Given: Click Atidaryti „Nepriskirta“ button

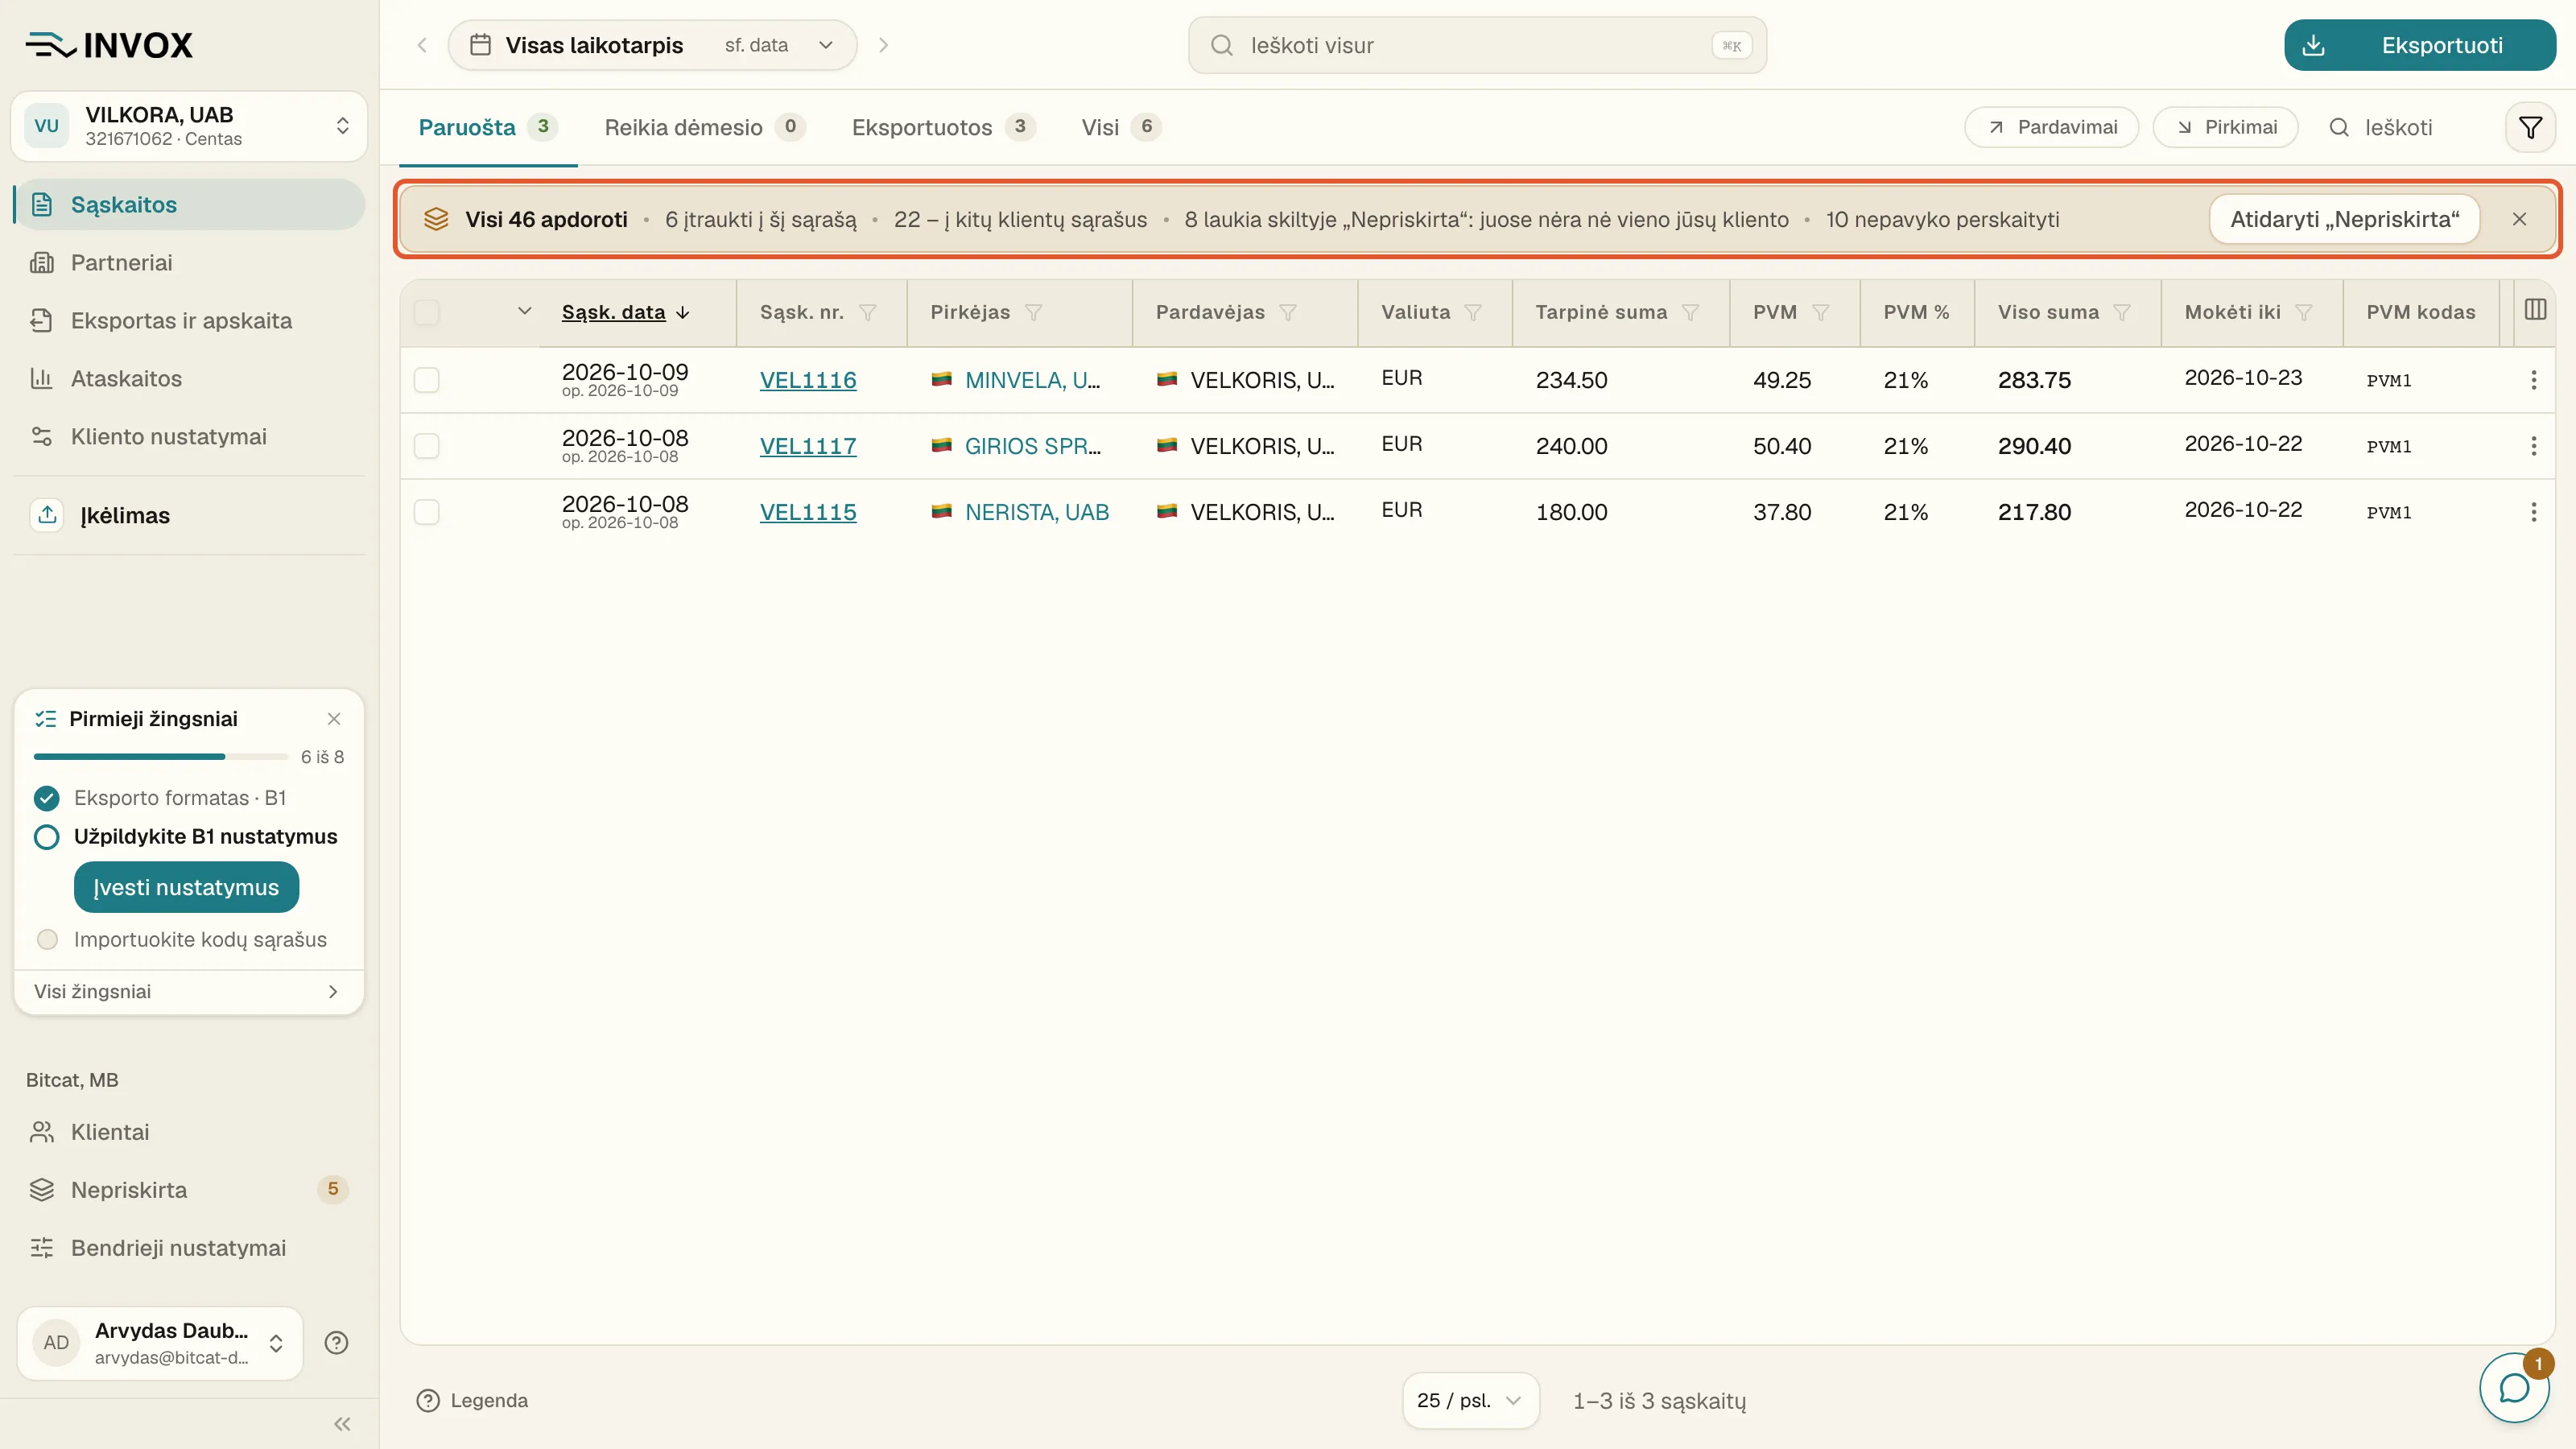Looking at the screenshot, I should point(2344,219).
